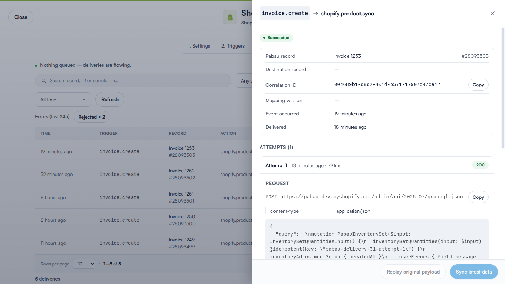Click the search magnifier icon

click(44, 81)
